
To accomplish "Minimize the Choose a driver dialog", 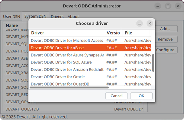I will 140,24.
